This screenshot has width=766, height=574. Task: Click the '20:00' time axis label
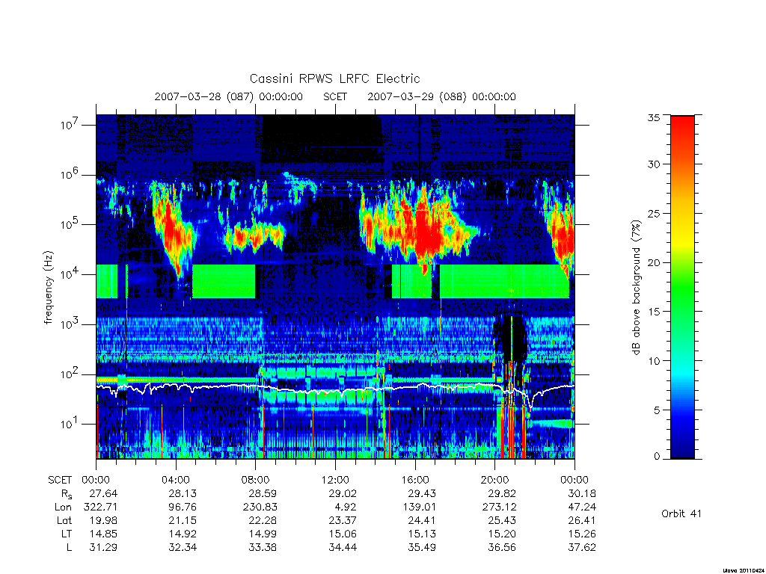(x=495, y=480)
